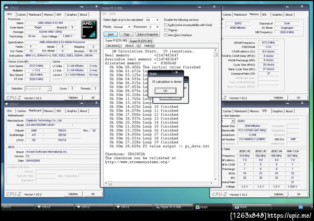Click the up arrow of the Super PI log scrollbar
This screenshot has width=314, height=221.
(216, 50)
